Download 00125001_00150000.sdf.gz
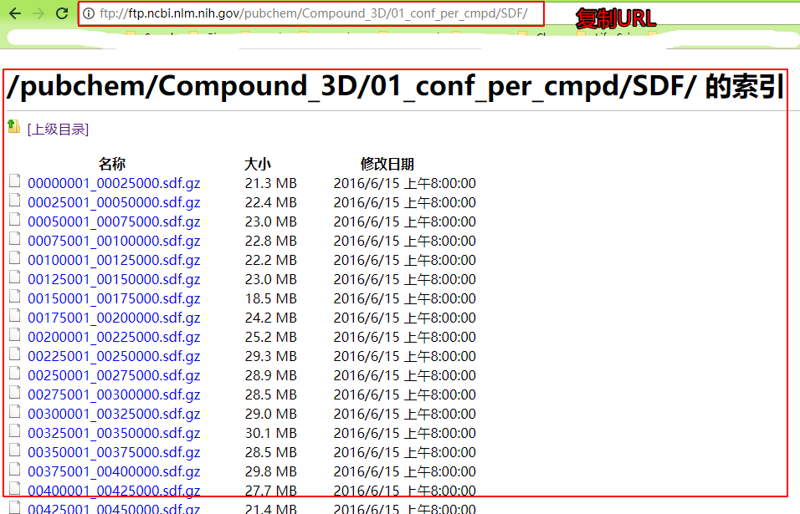 click(x=114, y=280)
